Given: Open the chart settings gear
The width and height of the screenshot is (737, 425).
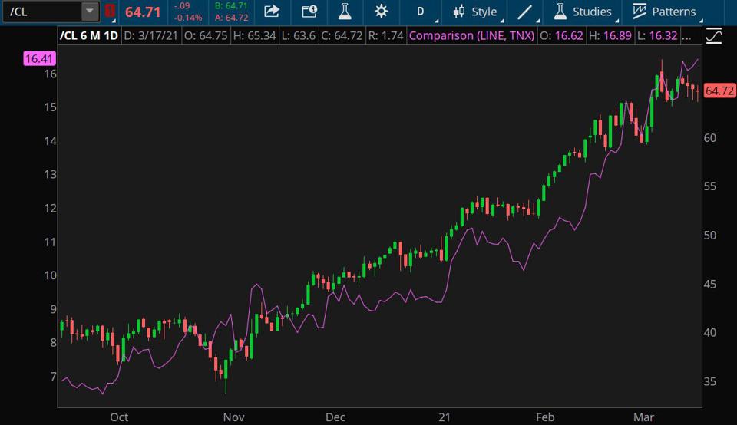Looking at the screenshot, I should pyautogui.click(x=381, y=12).
